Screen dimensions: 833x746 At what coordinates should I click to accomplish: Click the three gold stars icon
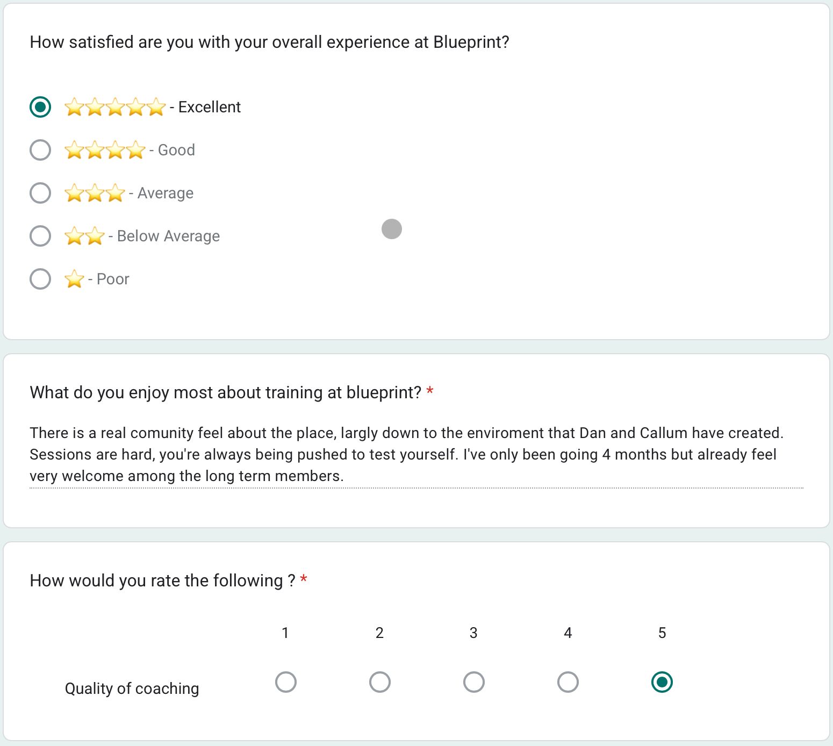point(95,193)
